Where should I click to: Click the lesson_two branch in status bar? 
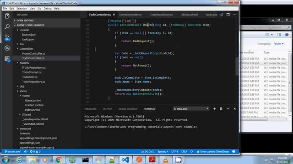(13, 152)
